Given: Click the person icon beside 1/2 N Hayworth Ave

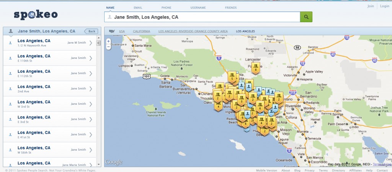Looking at the screenshot, I should click(x=10, y=43).
